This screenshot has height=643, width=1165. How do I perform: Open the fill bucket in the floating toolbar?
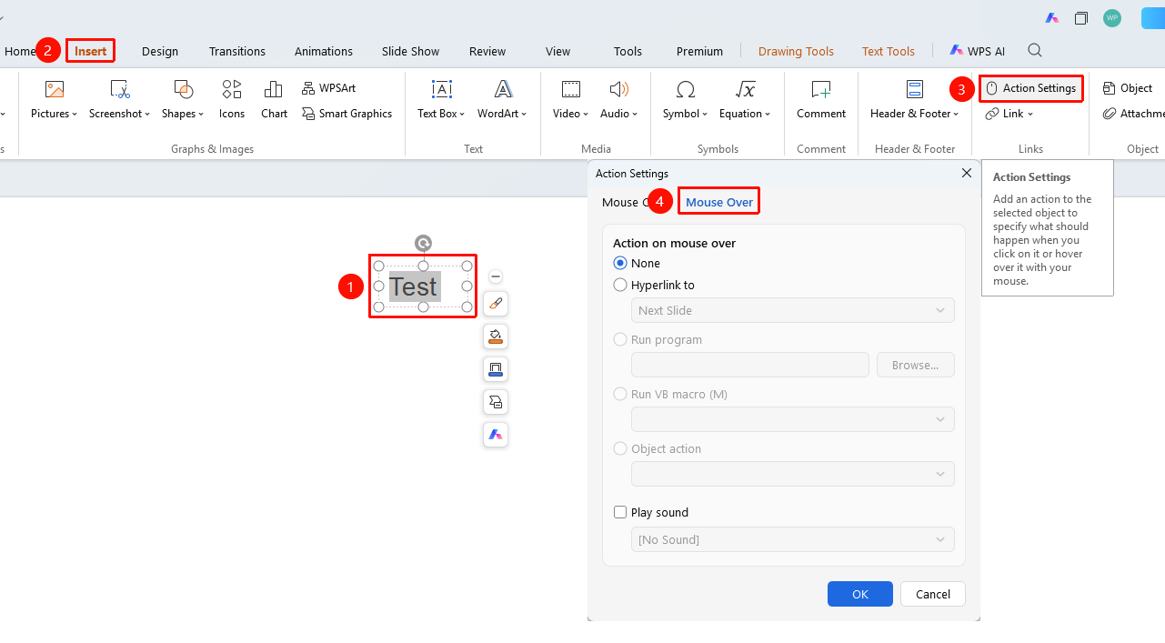[496, 337]
